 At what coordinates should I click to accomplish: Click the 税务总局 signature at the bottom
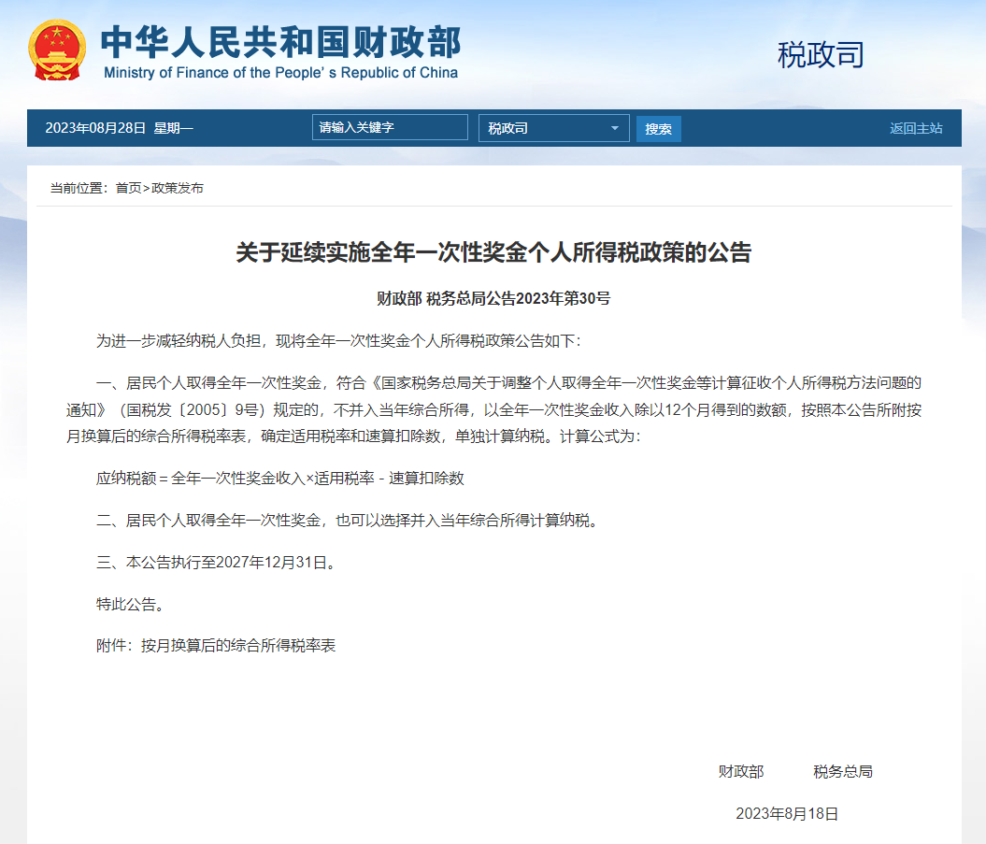point(842,771)
